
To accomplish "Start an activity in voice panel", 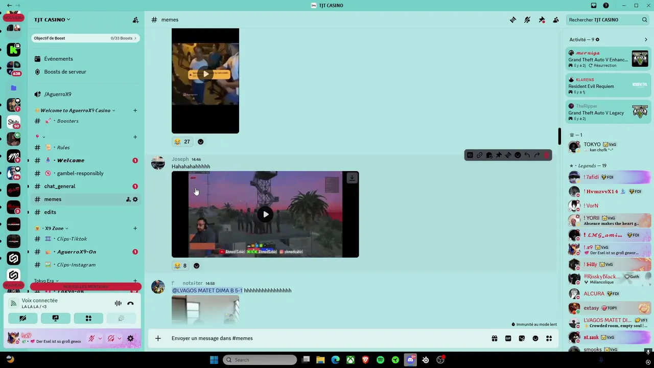I will coord(88,318).
